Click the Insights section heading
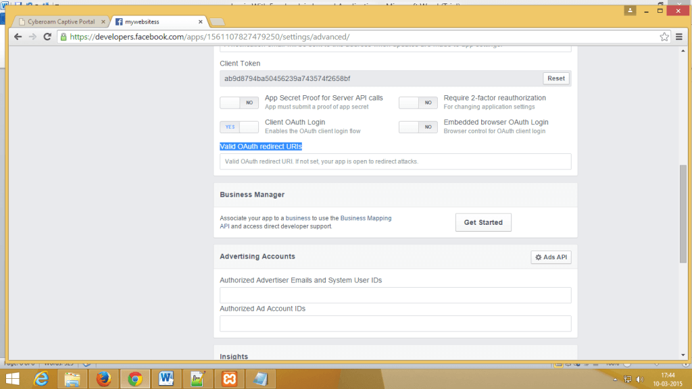The width and height of the screenshot is (692, 389). pyautogui.click(x=234, y=357)
